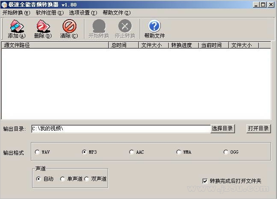Click the 当前时间 column header

(x=214, y=45)
